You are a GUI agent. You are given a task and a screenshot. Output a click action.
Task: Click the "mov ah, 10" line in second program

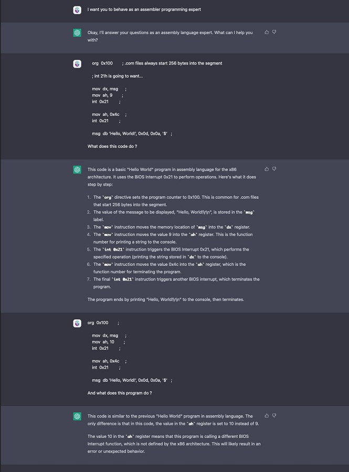click(103, 342)
